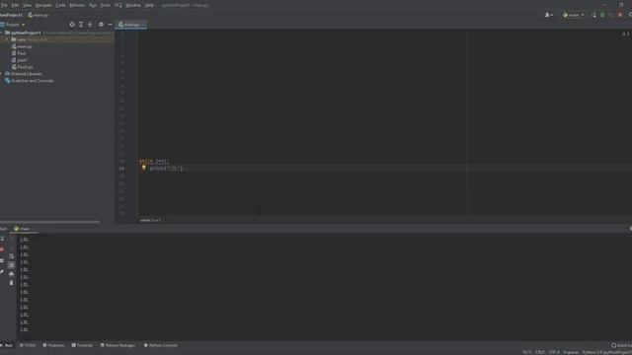Image resolution: width=632 pixels, height=355 pixels.
Task: Expand the venv folder
Action: (7, 39)
